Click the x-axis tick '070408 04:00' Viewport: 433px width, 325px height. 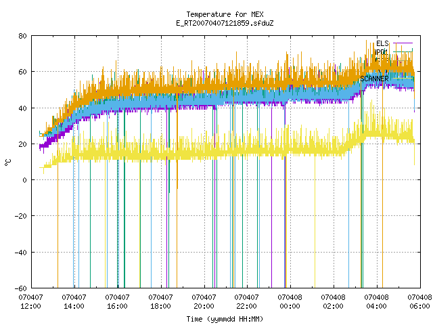(x=376, y=302)
